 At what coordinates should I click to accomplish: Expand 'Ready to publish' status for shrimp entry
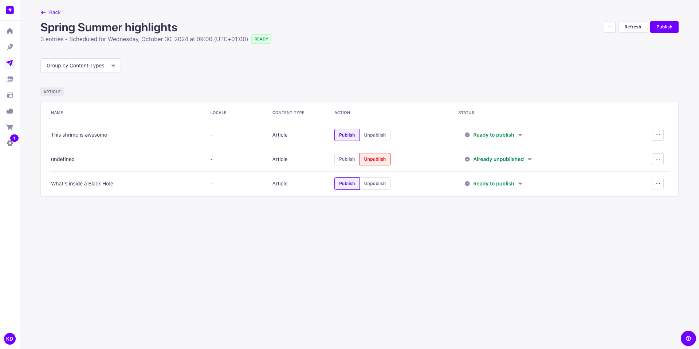[520, 135]
